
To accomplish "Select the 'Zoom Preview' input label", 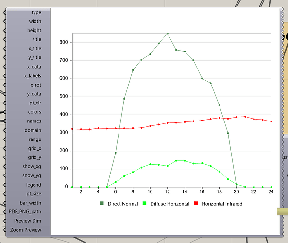I will click(x=26, y=230).
